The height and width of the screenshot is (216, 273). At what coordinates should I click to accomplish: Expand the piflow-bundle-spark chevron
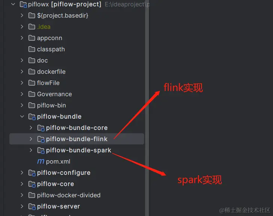coord(31,150)
